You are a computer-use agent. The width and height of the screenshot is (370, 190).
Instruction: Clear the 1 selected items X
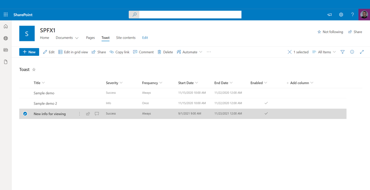(290, 52)
